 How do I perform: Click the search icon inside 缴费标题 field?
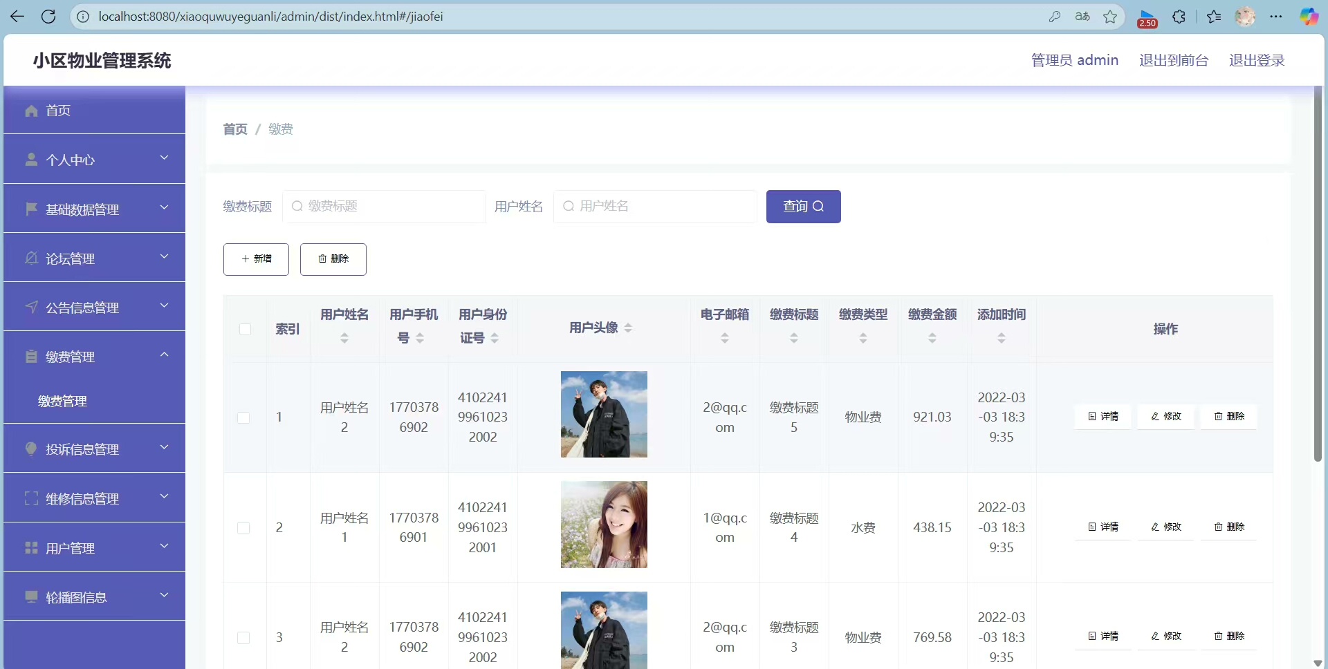297,207
